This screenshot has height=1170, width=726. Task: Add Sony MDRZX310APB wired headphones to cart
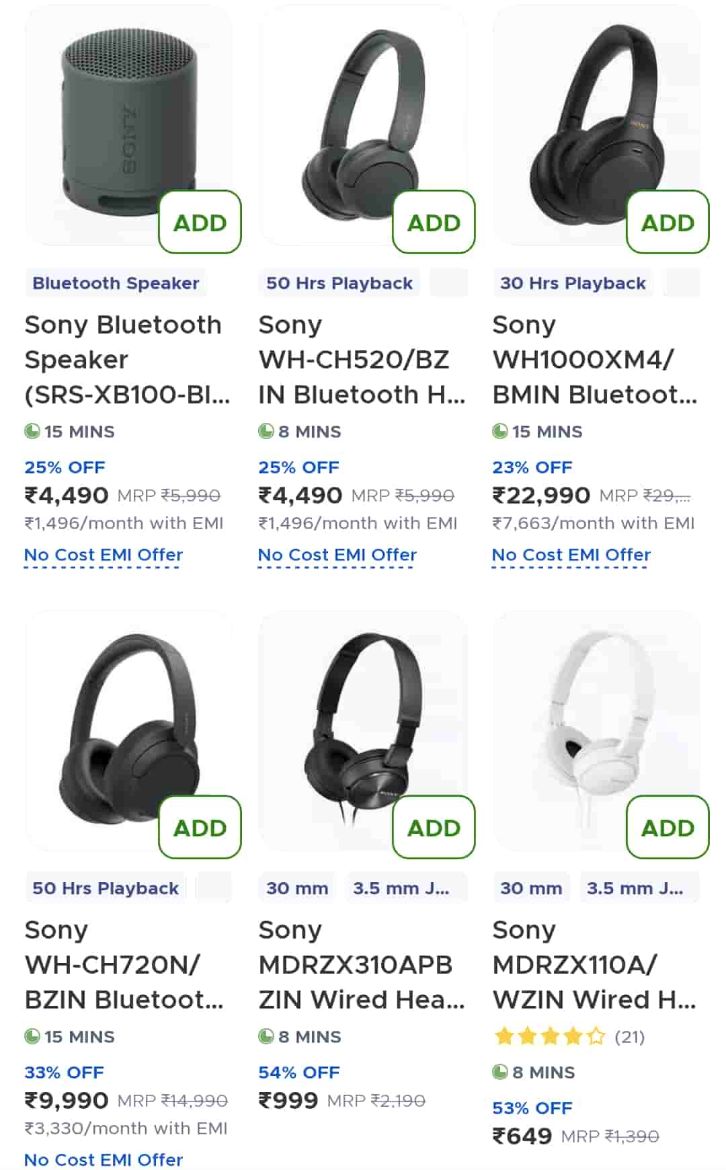coord(434,827)
